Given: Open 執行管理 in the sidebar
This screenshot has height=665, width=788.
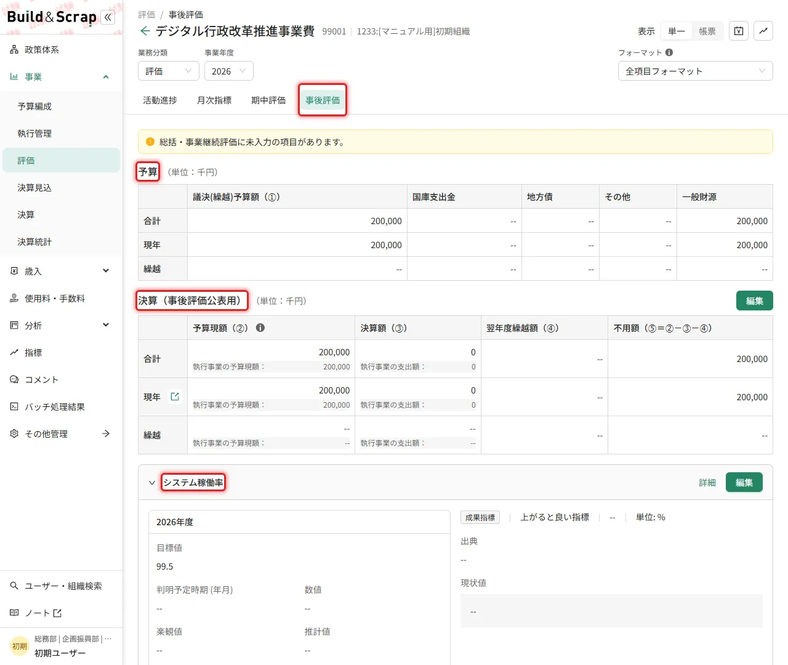Looking at the screenshot, I should 61,133.
